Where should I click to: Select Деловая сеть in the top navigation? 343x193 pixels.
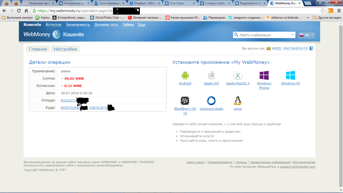(106, 25)
